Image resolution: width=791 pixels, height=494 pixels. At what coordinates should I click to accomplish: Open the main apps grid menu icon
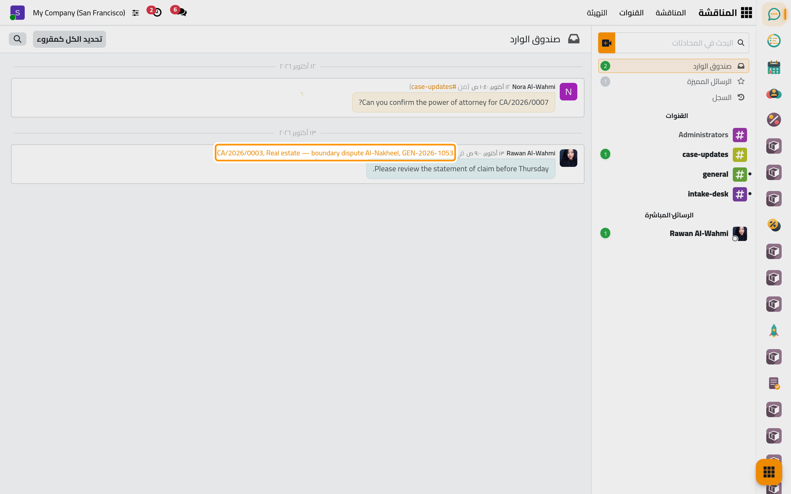[x=746, y=13]
